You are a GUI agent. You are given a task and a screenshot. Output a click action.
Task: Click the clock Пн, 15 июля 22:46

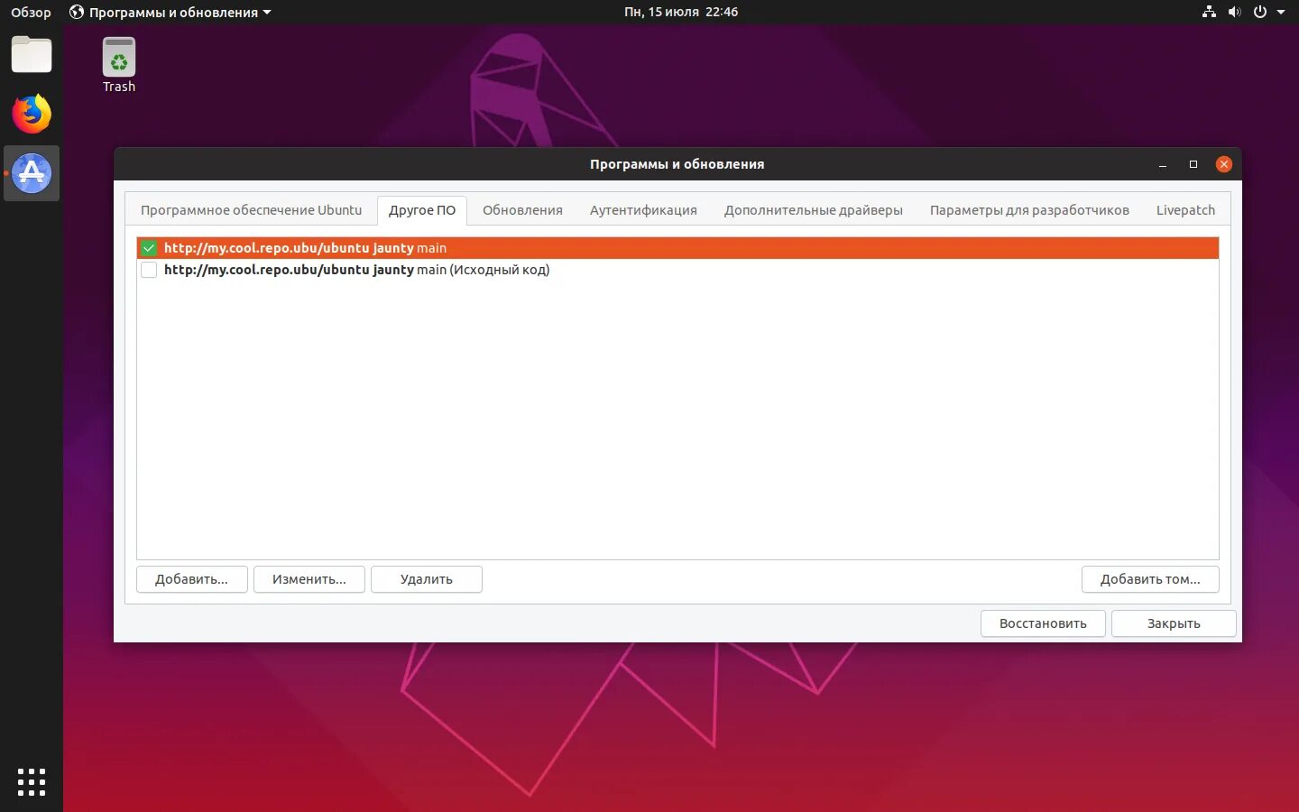(x=681, y=12)
